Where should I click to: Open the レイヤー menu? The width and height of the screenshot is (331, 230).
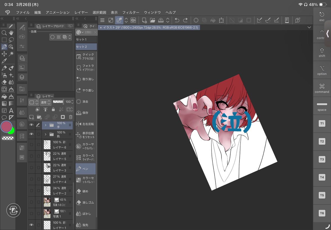click(81, 12)
